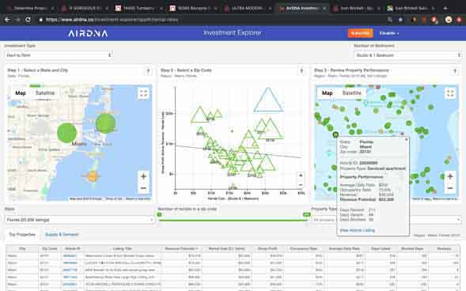Switch the Step 3 map to Satellite view
466x291 pixels.
pyautogui.click(x=352, y=93)
